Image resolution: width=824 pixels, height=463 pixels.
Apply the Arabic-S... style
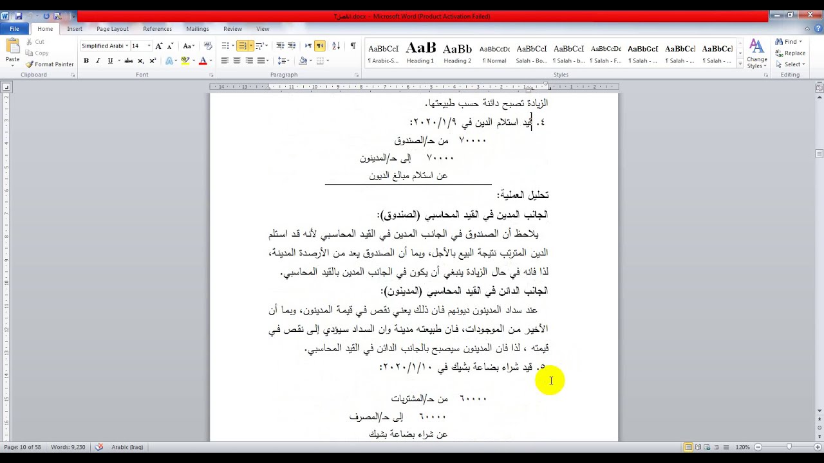[x=383, y=54]
